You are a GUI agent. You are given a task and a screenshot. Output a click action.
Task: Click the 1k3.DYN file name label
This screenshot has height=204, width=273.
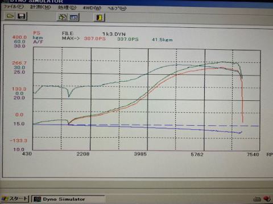[x=114, y=34]
